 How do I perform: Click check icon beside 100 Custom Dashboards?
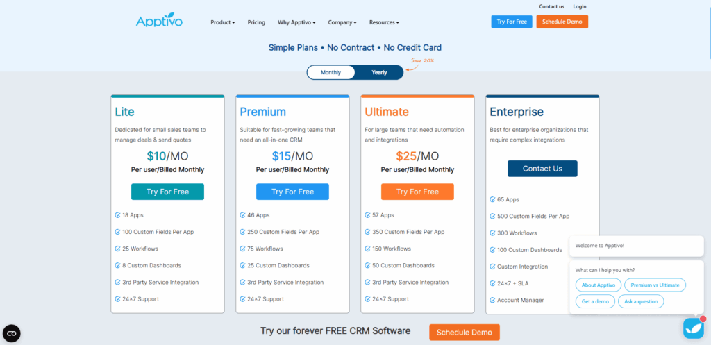(492, 249)
